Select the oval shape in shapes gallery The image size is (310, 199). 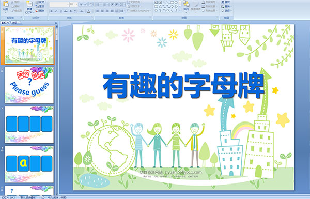coord(176,3)
